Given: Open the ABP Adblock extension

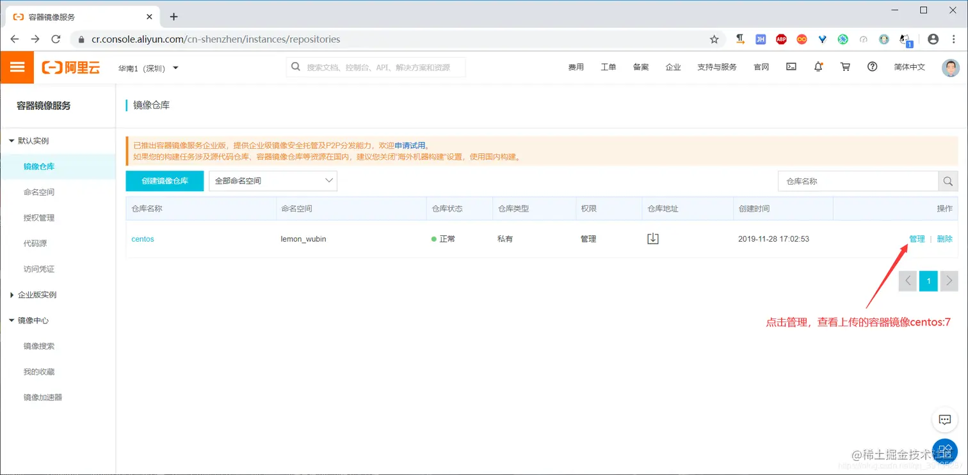Looking at the screenshot, I should [781, 39].
